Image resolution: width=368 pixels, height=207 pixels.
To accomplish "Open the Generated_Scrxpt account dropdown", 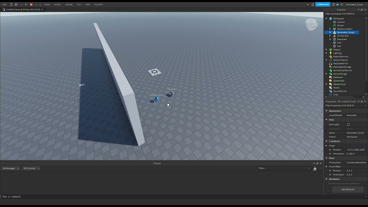I will point(356,5).
